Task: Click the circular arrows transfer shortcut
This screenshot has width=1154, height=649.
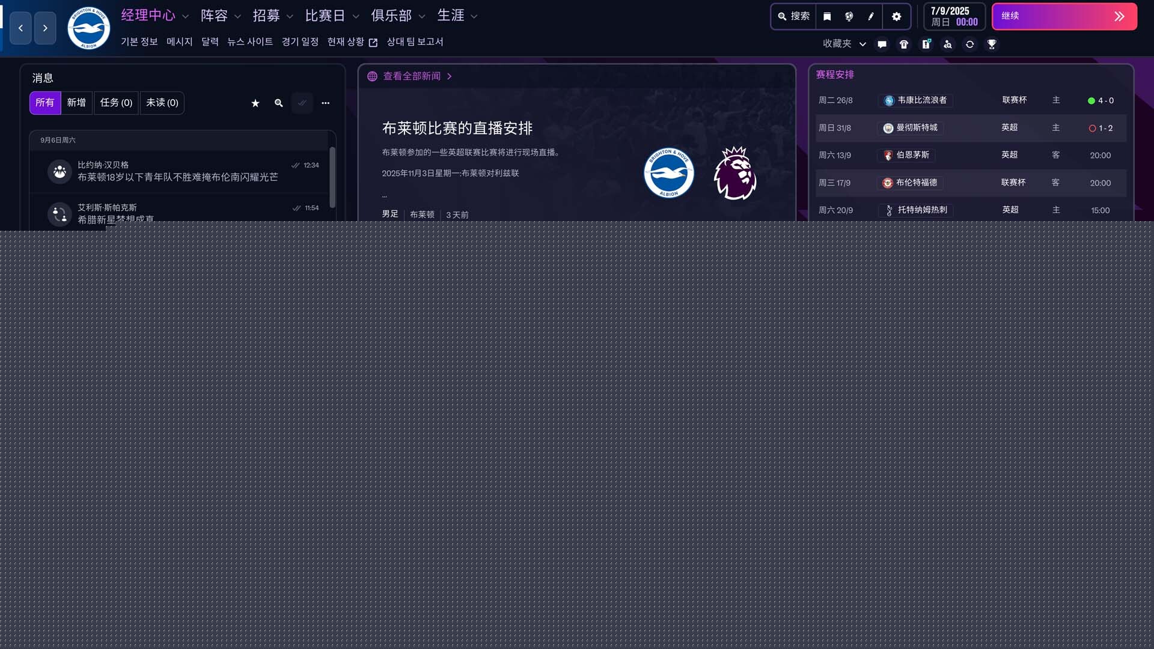Action: point(969,44)
